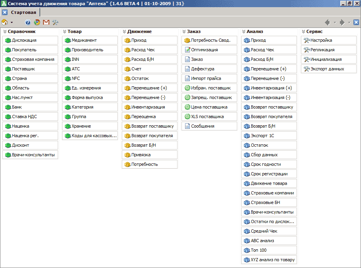Open Покупатель directory

[30, 50]
